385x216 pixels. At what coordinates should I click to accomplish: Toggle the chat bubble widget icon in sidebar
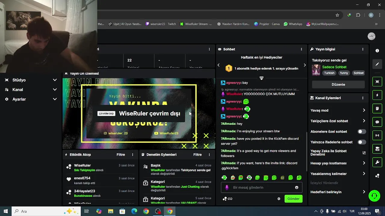tap(377, 122)
